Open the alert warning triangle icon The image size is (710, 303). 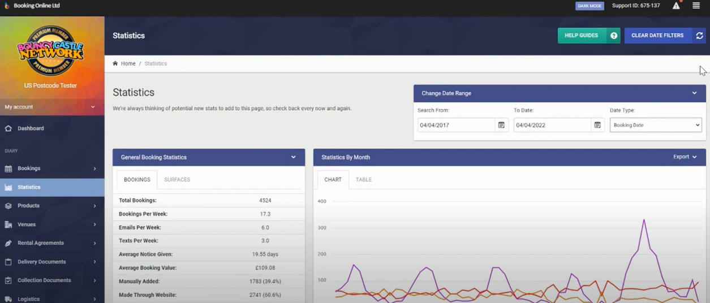tap(676, 6)
